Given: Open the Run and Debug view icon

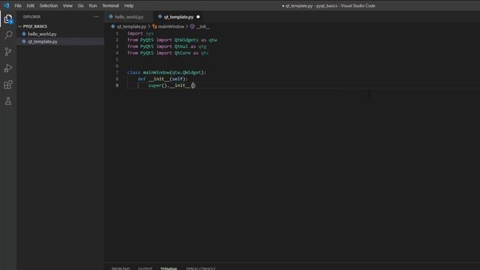Looking at the screenshot, I should point(8,68).
